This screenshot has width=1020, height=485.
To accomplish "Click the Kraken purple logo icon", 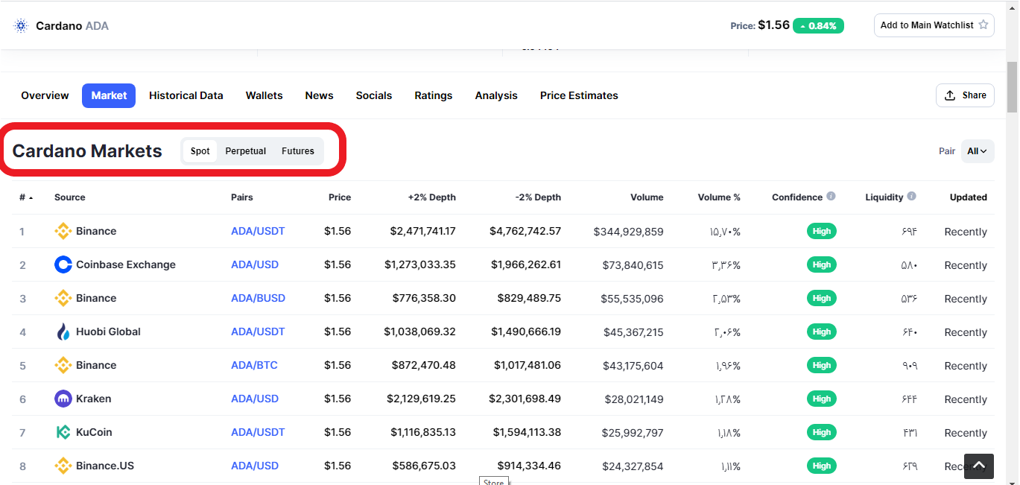I will [63, 399].
